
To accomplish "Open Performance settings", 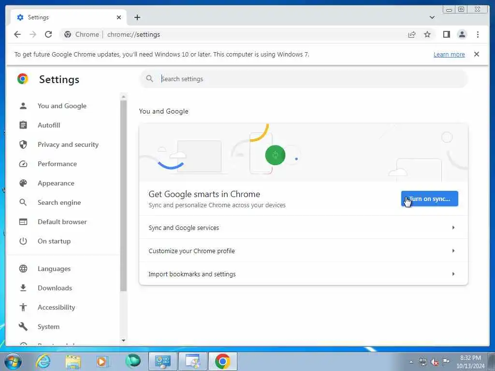I will pos(57,164).
